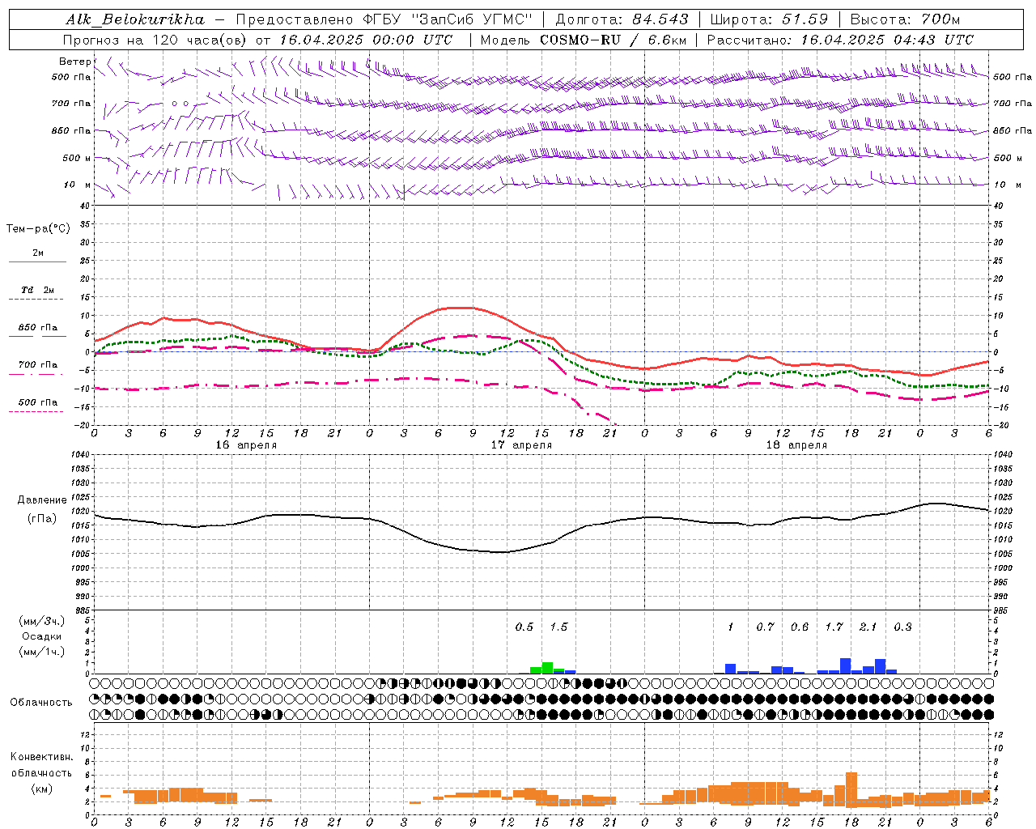This screenshot has width=1036, height=829.
Task: Click the (мм/3ч.) units label
Action: pos(41,621)
